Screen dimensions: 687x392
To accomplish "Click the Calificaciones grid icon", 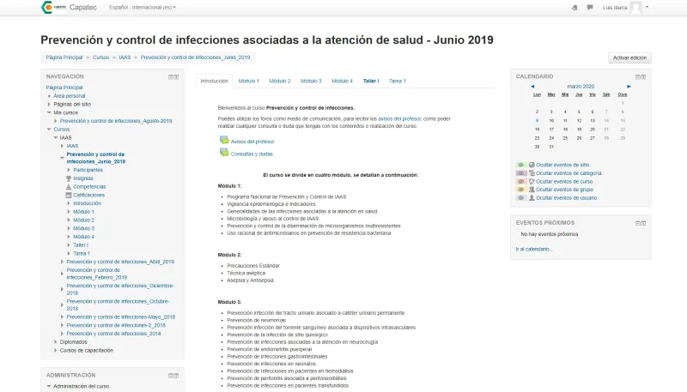I will coord(69,195).
